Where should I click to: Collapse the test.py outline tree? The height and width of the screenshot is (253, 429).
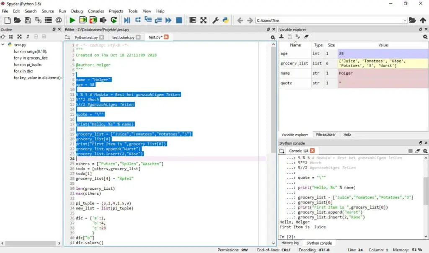tap(3, 44)
